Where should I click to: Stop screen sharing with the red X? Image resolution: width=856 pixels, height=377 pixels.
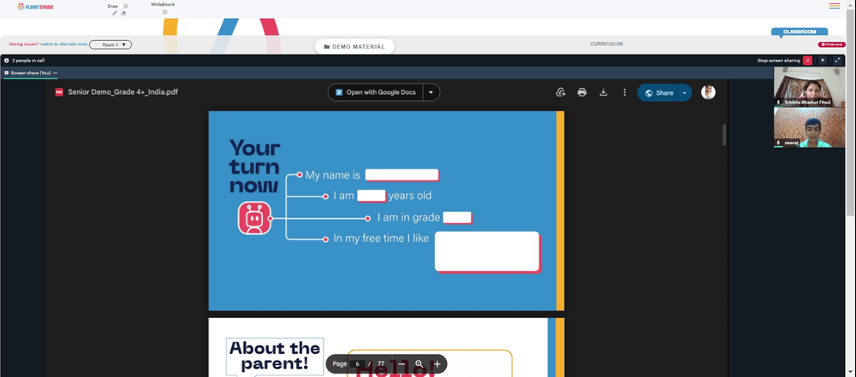tap(807, 61)
